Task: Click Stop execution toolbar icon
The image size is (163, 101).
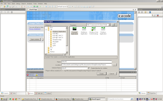Action: tap(46, 7)
